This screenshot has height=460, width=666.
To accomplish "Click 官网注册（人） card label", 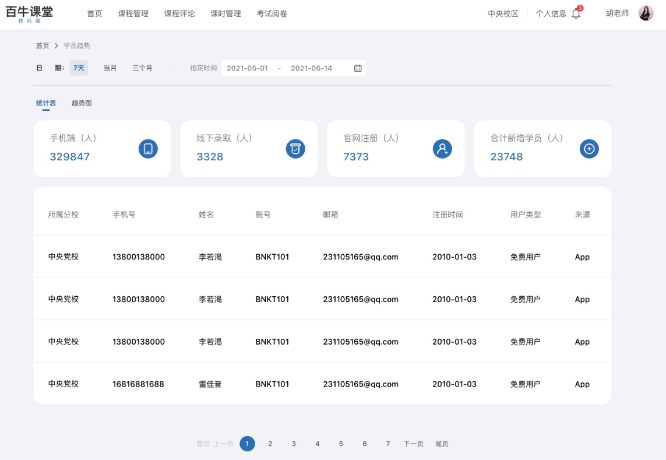I will [x=371, y=138].
